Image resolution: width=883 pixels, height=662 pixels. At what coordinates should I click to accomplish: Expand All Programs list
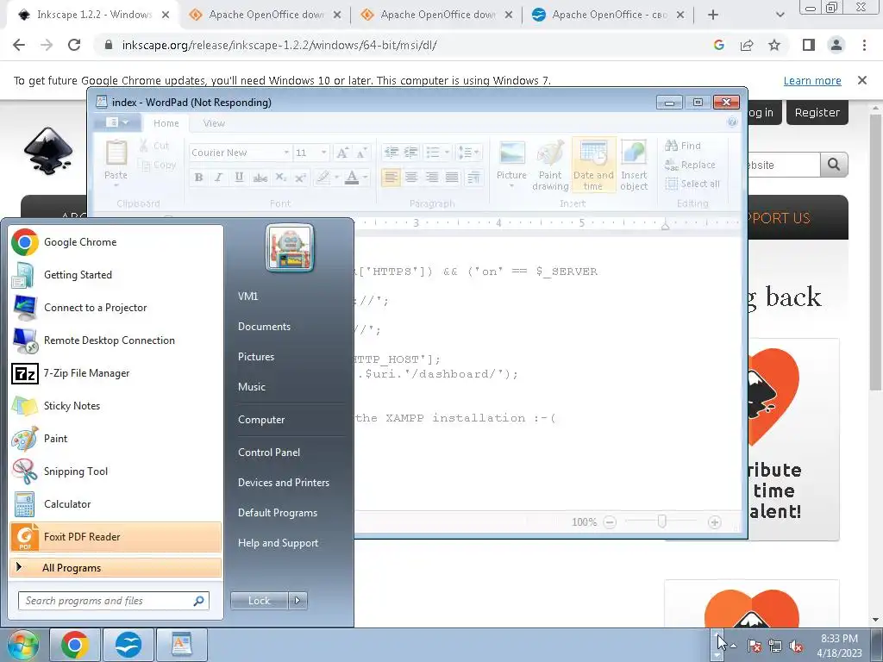point(116,567)
